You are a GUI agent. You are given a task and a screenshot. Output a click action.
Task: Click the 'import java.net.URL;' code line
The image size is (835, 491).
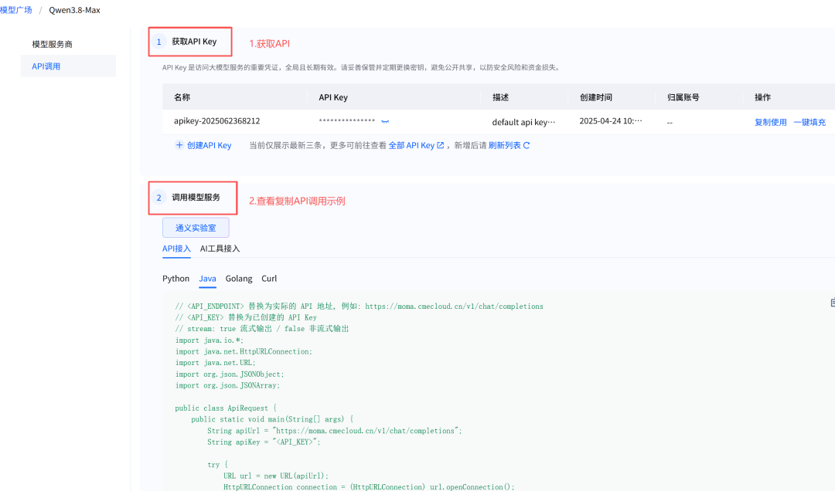point(215,363)
